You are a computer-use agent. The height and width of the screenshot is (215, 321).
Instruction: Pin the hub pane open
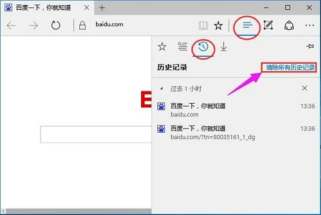click(310, 46)
